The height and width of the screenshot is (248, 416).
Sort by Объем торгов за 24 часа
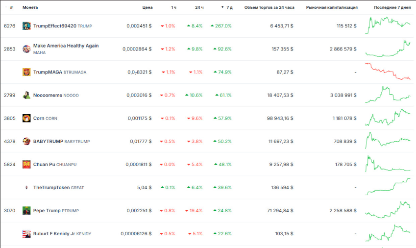point(269,7)
